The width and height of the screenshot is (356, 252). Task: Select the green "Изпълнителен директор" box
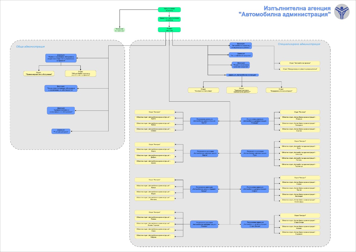(x=169, y=10)
